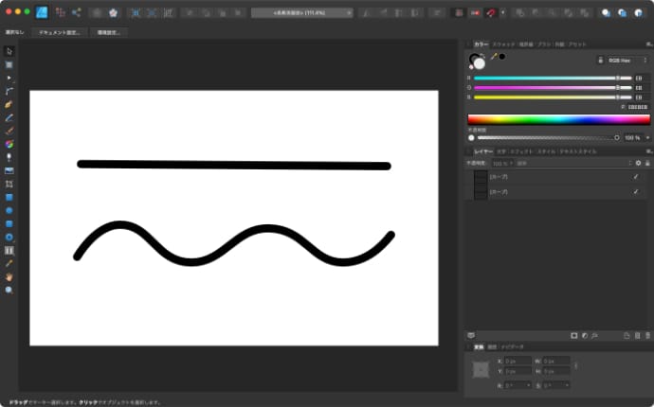Click the color picker eyedropper icon
This screenshot has height=407, width=654.
493,57
